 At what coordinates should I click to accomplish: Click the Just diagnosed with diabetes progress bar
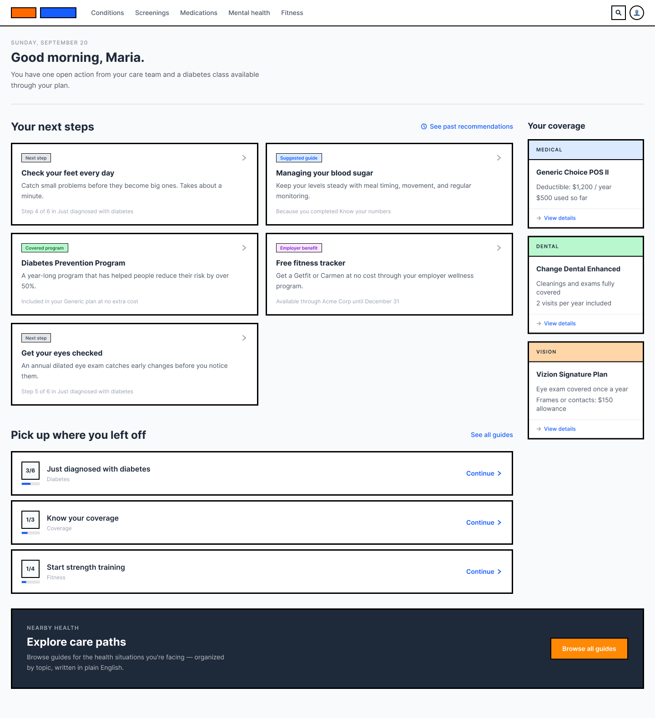tap(30, 484)
